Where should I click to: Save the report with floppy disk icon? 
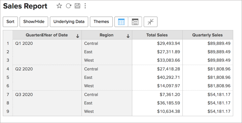[x=77, y=6]
